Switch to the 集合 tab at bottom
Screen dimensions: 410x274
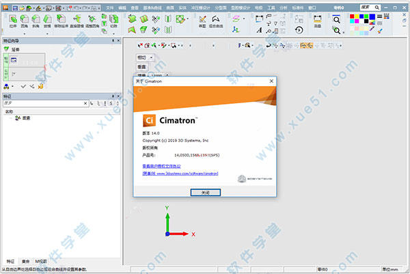25,261
